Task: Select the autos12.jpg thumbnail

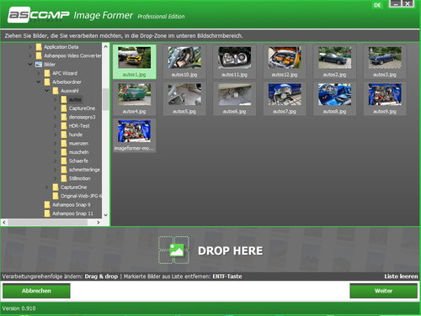Action: (x=285, y=62)
